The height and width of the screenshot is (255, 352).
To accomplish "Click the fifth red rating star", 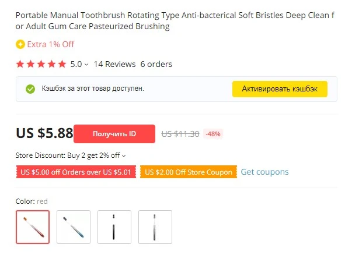I will point(62,64).
